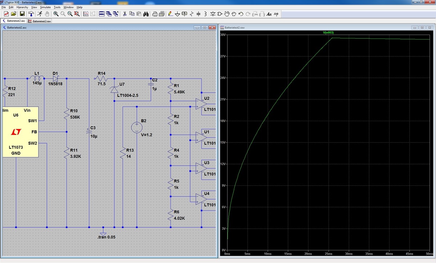This screenshot has height=263, width=436.
Task: Select the Text Aa tool
Action: pos(269,14)
